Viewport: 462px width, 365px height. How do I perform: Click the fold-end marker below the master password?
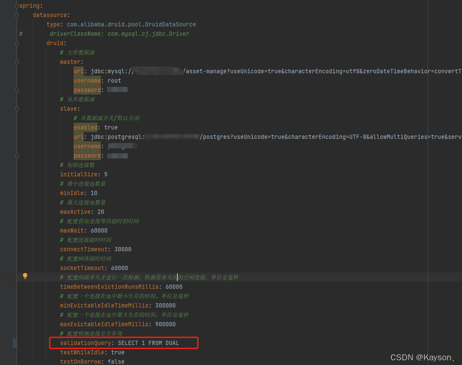coord(16,90)
